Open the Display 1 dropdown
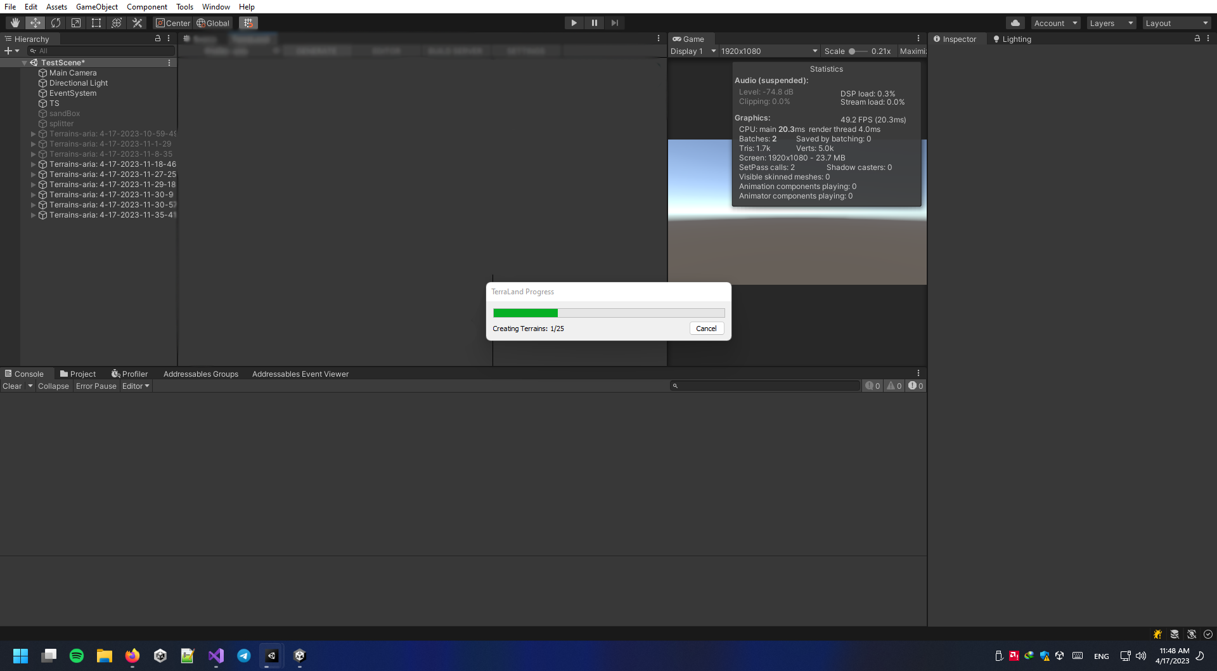This screenshot has width=1217, height=671. pos(693,51)
